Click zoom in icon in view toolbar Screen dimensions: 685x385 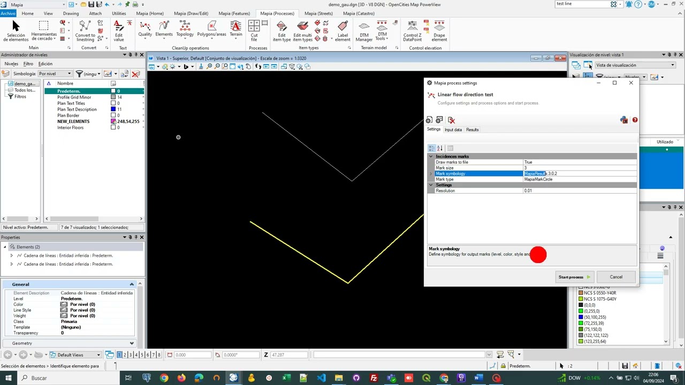[209, 67]
